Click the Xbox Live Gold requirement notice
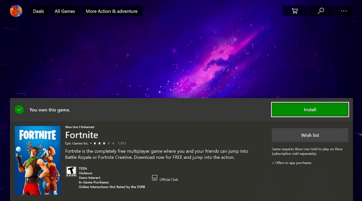The height and width of the screenshot is (201, 362). (307, 152)
